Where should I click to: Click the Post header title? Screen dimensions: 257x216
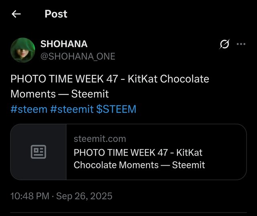click(56, 14)
